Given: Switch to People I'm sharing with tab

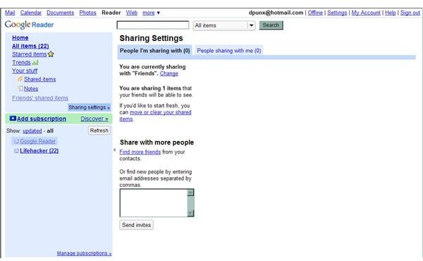Looking at the screenshot, I should point(155,51).
